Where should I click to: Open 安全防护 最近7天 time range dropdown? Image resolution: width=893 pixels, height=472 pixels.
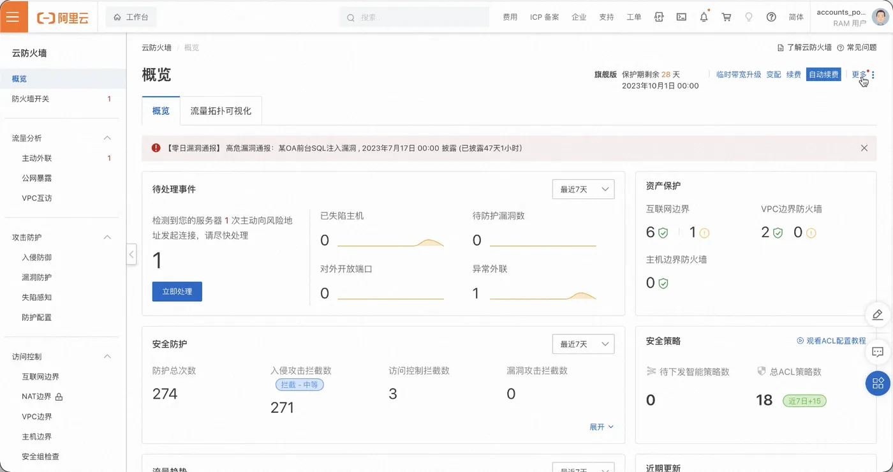pyautogui.click(x=583, y=344)
